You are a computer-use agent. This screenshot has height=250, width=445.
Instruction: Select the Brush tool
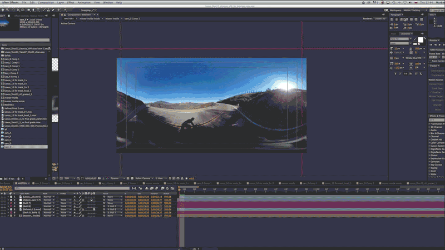point(44,10)
